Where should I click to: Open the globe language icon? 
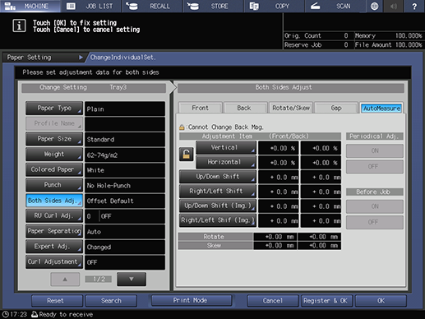tap(374, 6)
